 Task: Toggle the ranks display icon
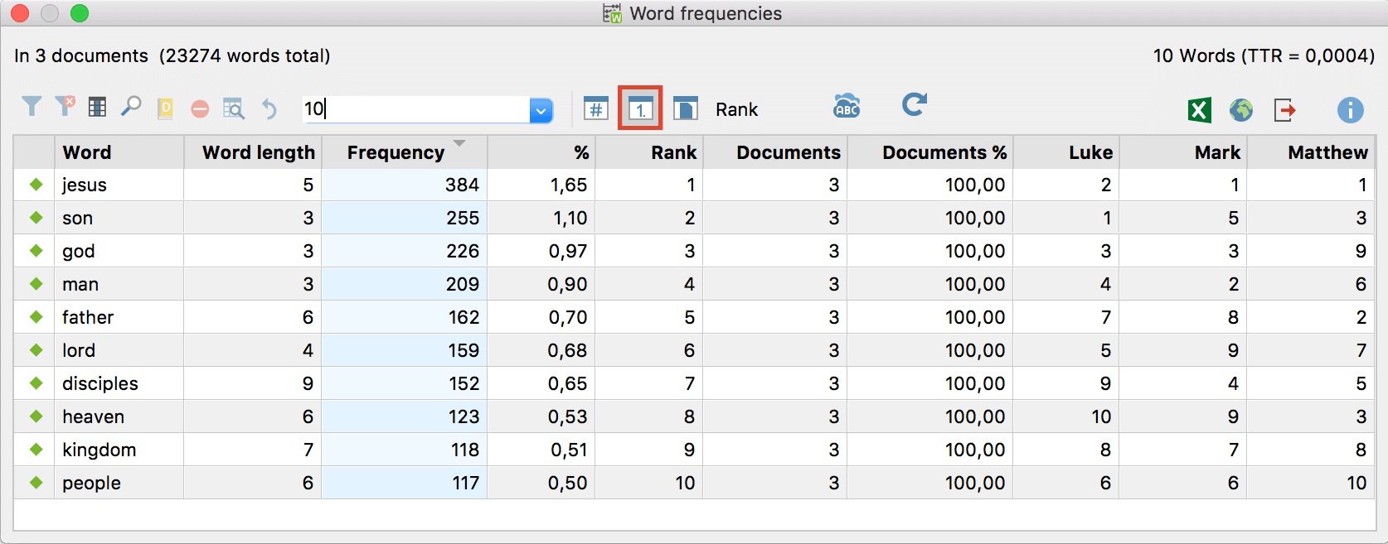click(640, 108)
